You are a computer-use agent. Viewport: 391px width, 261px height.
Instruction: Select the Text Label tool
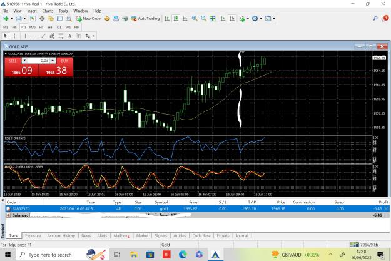point(79,36)
